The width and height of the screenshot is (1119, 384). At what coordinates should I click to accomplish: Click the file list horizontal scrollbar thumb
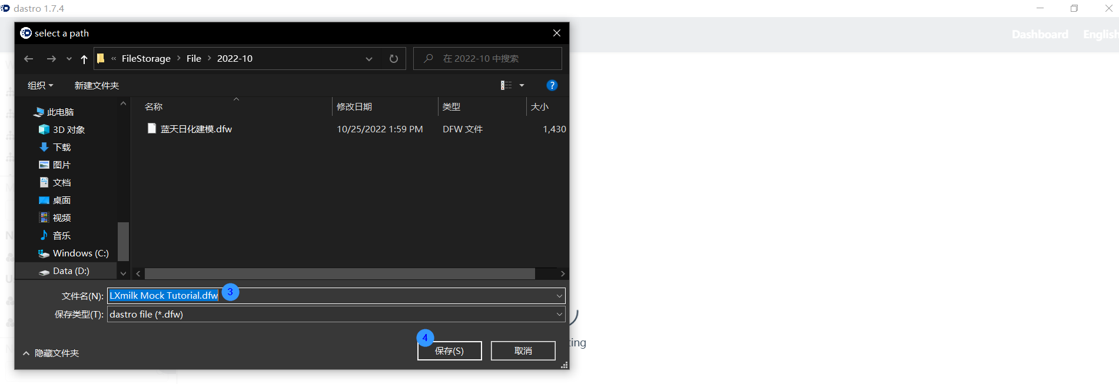(x=340, y=273)
